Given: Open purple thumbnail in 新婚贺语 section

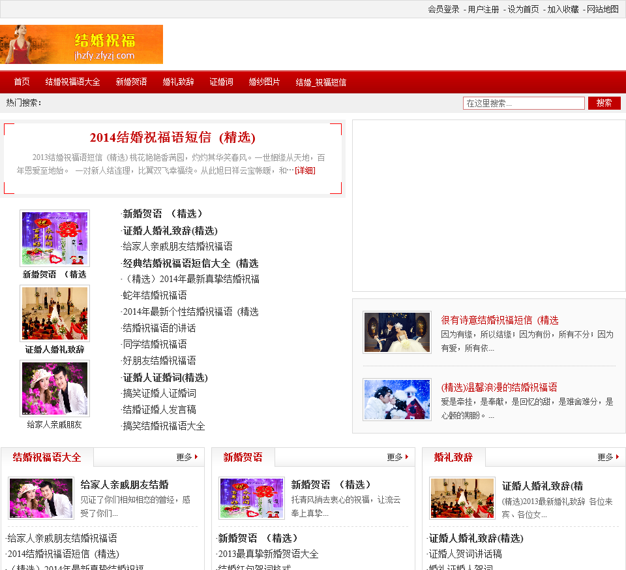Looking at the screenshot, I should (x=252, y=498).
